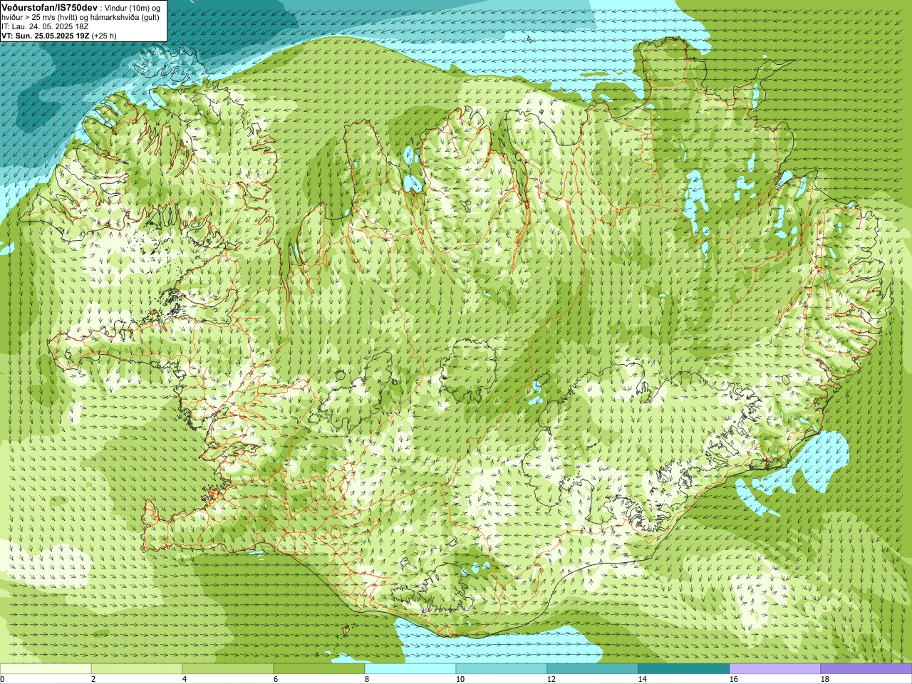This screenshot has height=684, width=912.
Task: Click the 16-18 m/s legend color swatch
Action: (775, 669)
